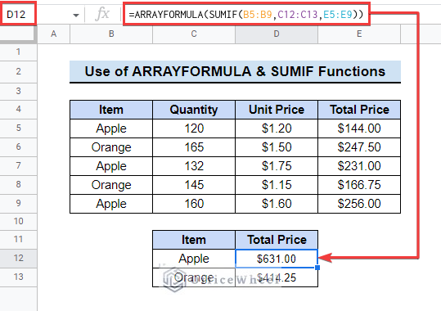Click the 'Orange' cell in row 13
The width and height of the screenshot is (441, 311).
tap(194, 277)
